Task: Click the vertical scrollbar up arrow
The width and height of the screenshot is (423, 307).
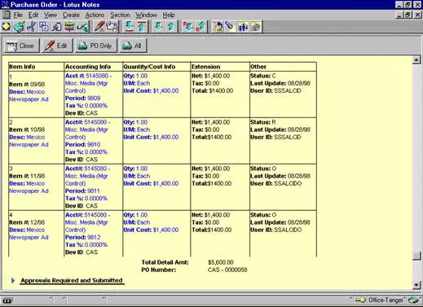Action: coord(416,59)
